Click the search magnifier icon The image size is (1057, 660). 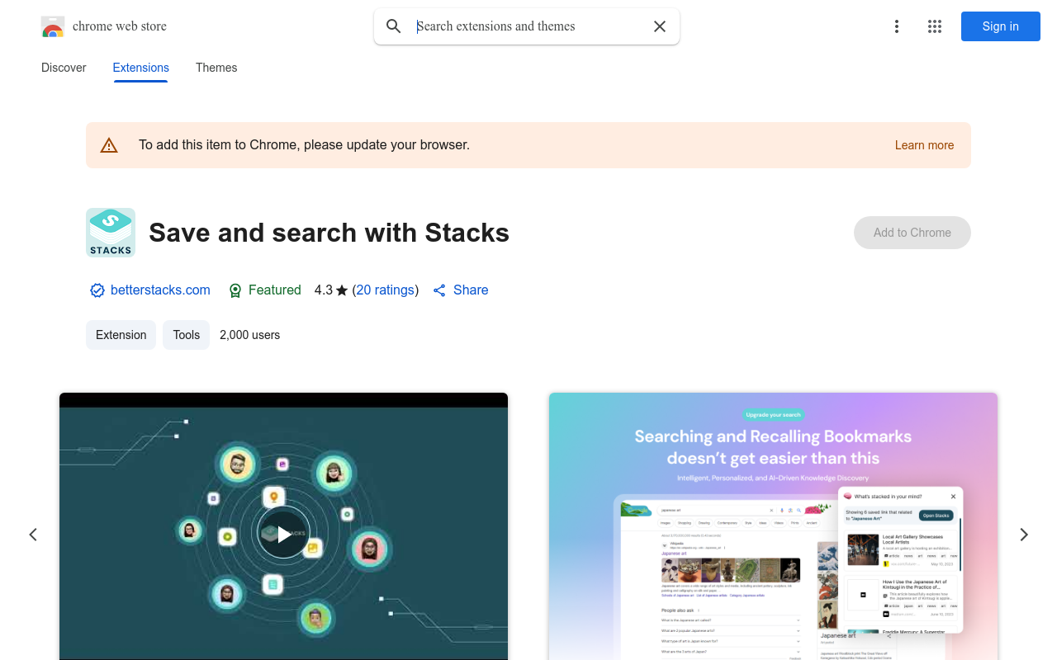pos(394,26)
